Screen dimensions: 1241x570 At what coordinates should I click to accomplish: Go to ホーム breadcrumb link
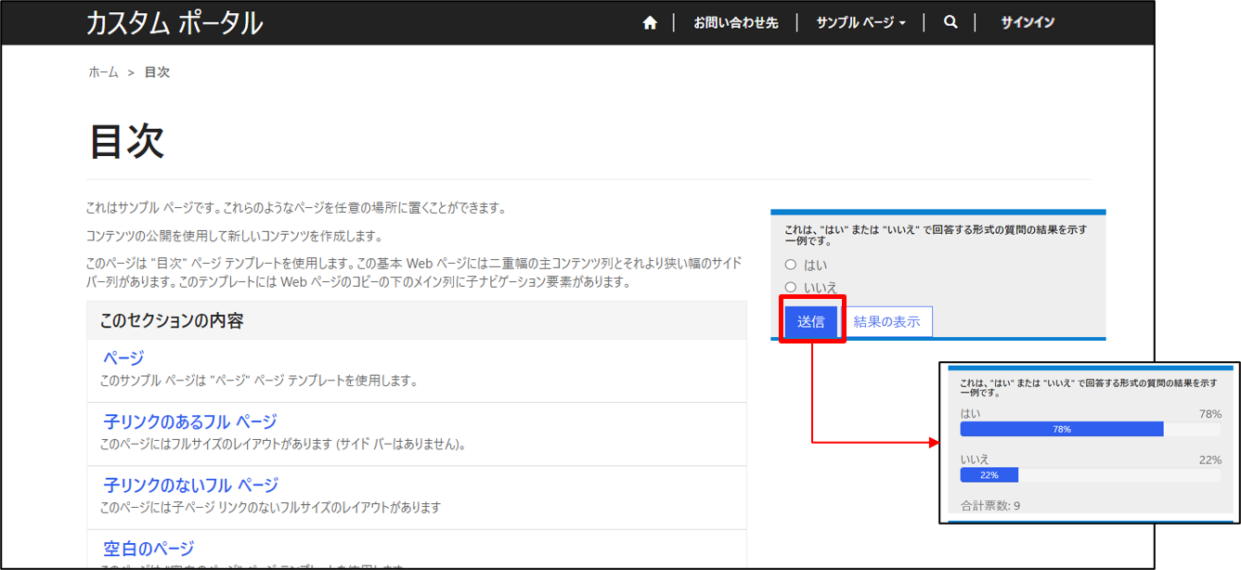tap(103, 72)
